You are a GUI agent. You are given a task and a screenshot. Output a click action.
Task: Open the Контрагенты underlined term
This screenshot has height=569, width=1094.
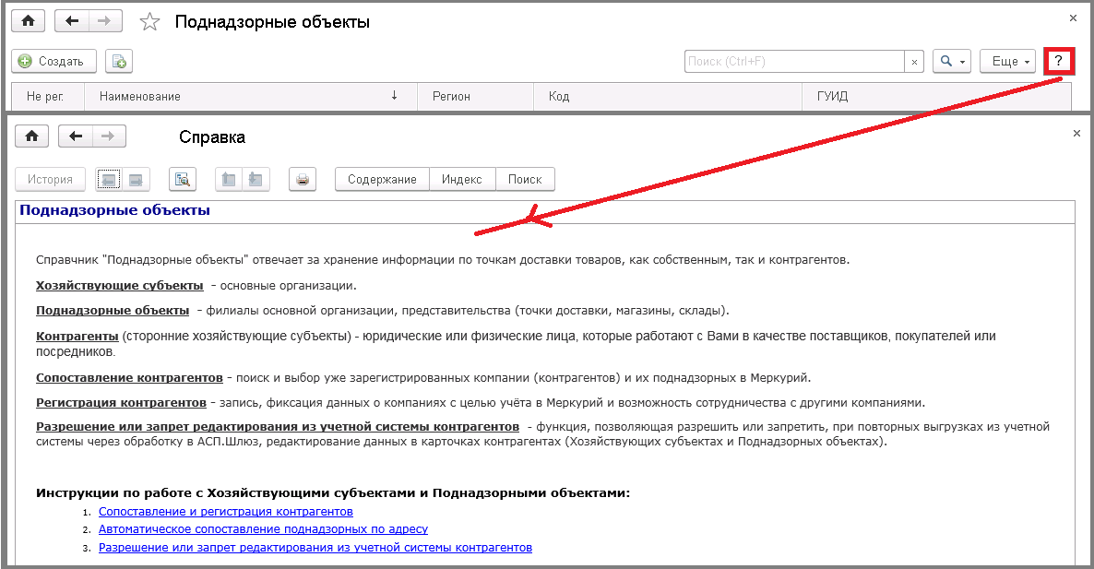77,336
